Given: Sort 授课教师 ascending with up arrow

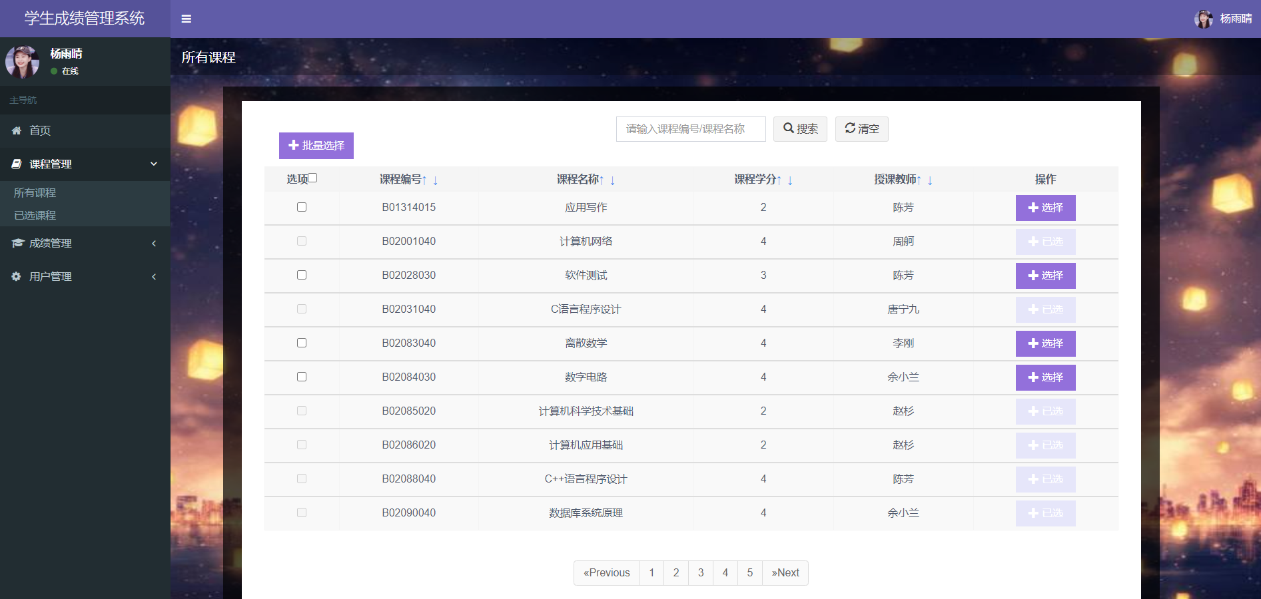Looking at the screenshot, I should click(x=919, y=180).
